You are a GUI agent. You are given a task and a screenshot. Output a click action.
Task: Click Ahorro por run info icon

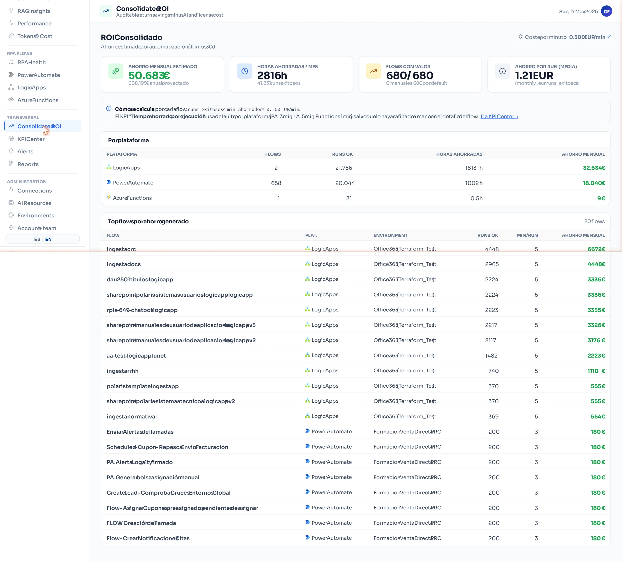[x=503, y=71]
